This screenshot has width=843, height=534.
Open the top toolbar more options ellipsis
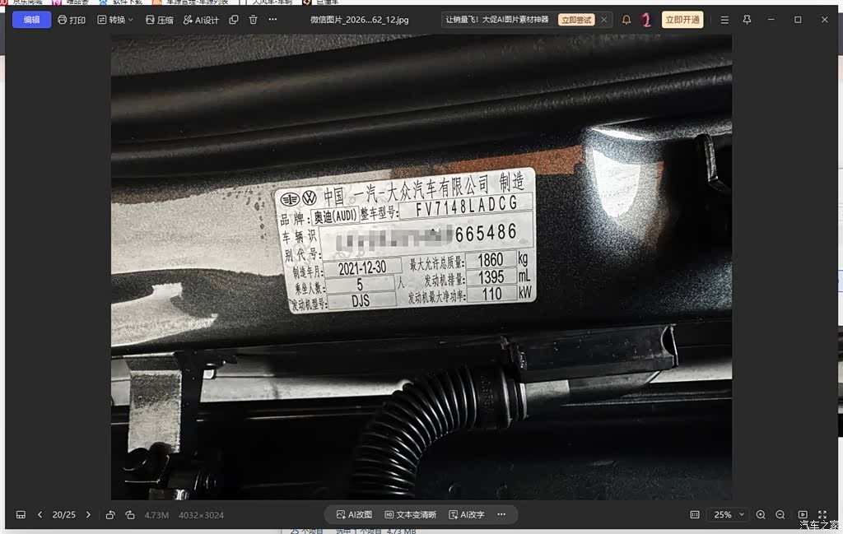click(x=272, y=20)
